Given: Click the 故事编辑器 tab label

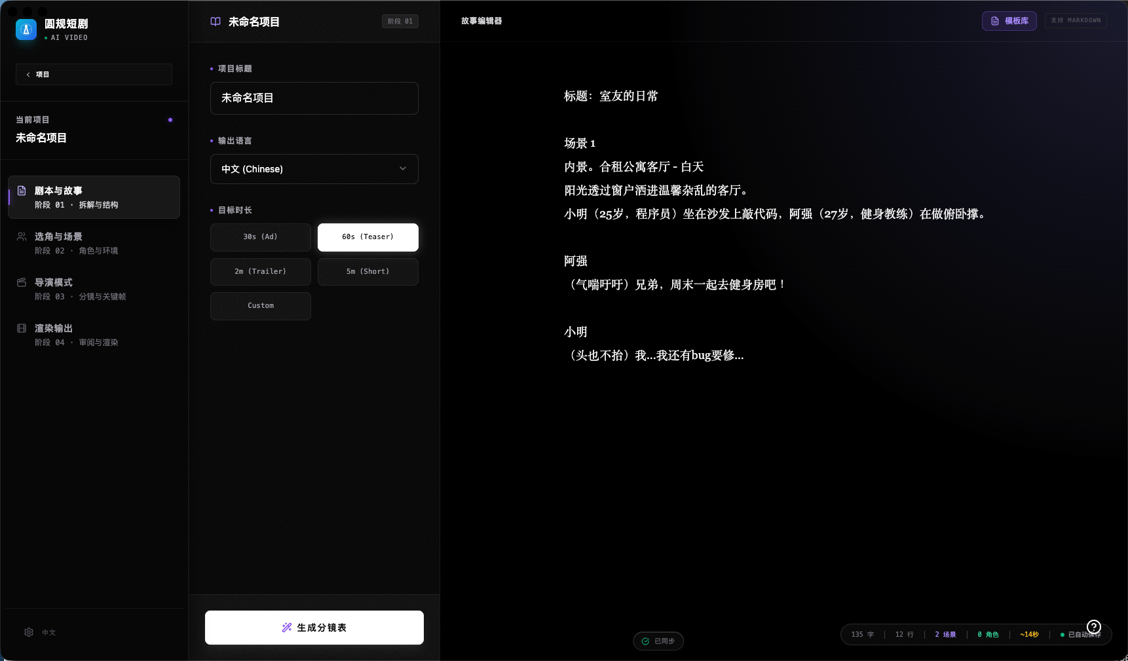Looking at the screenshot, I should (x=481, y=21).
